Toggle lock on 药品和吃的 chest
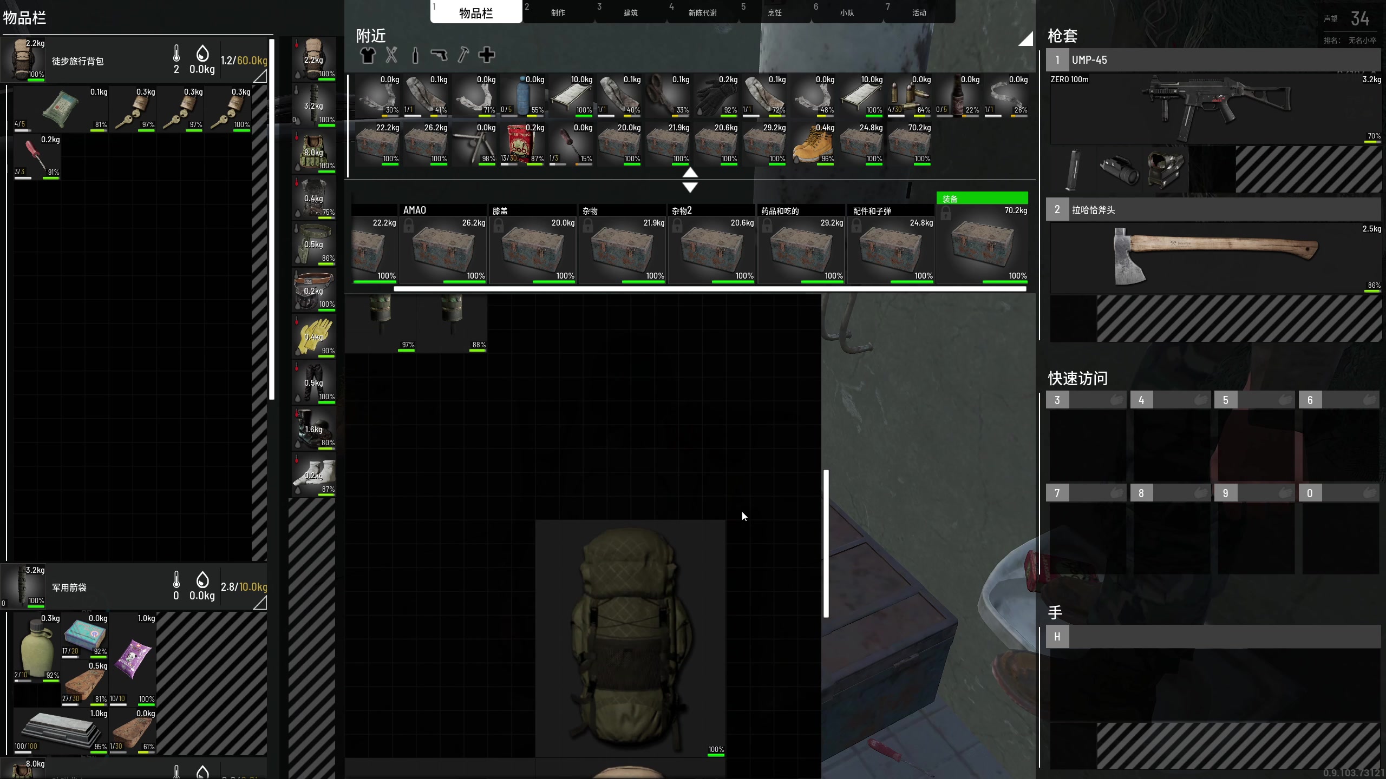1386x779 pixels. click(x=767, y=226)
